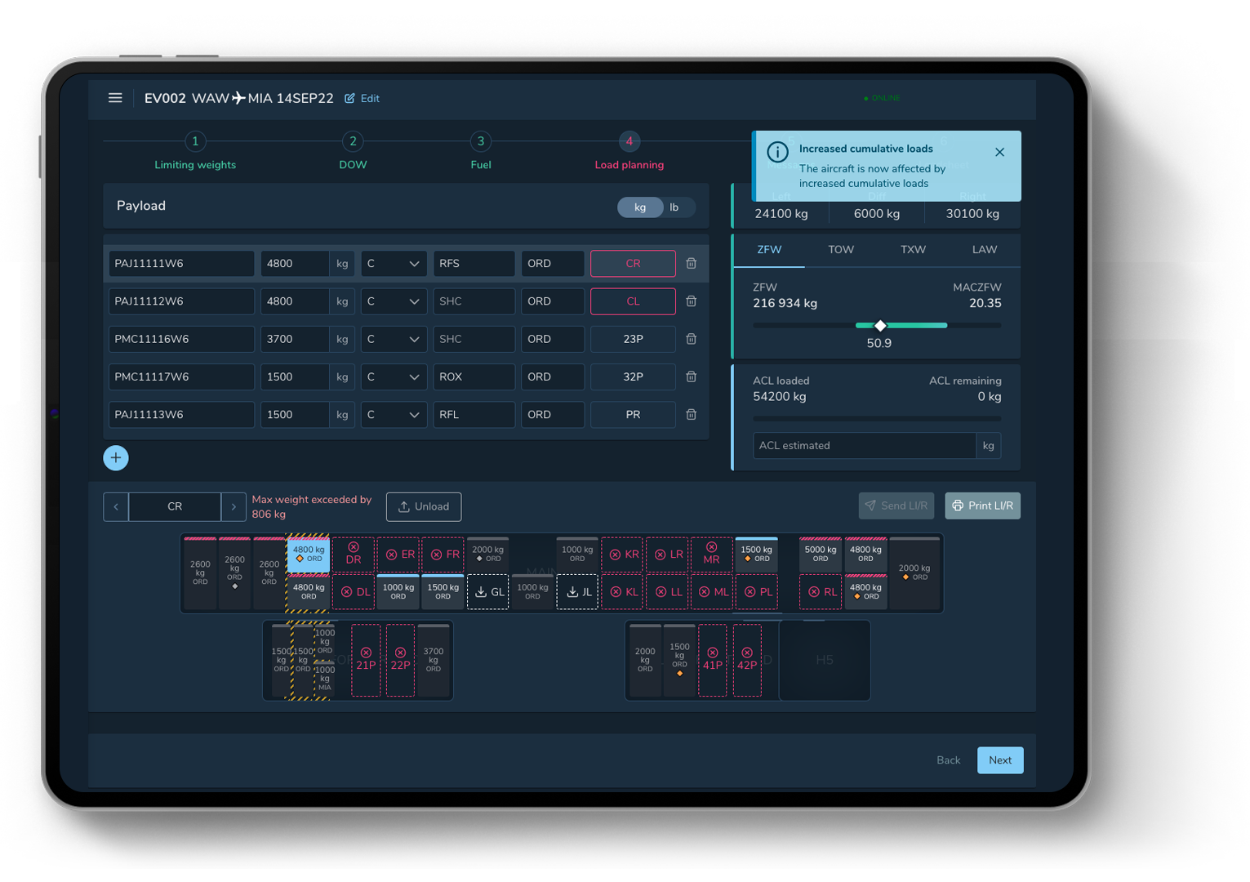Delete the PMC11116W6 payload row

pyautogui.click(x=691, y=339)
